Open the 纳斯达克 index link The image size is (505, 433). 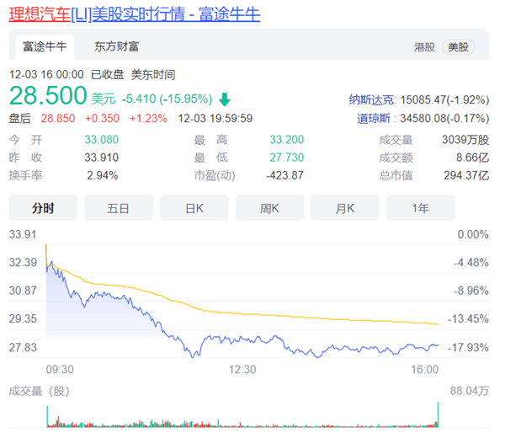click(371, 100)
